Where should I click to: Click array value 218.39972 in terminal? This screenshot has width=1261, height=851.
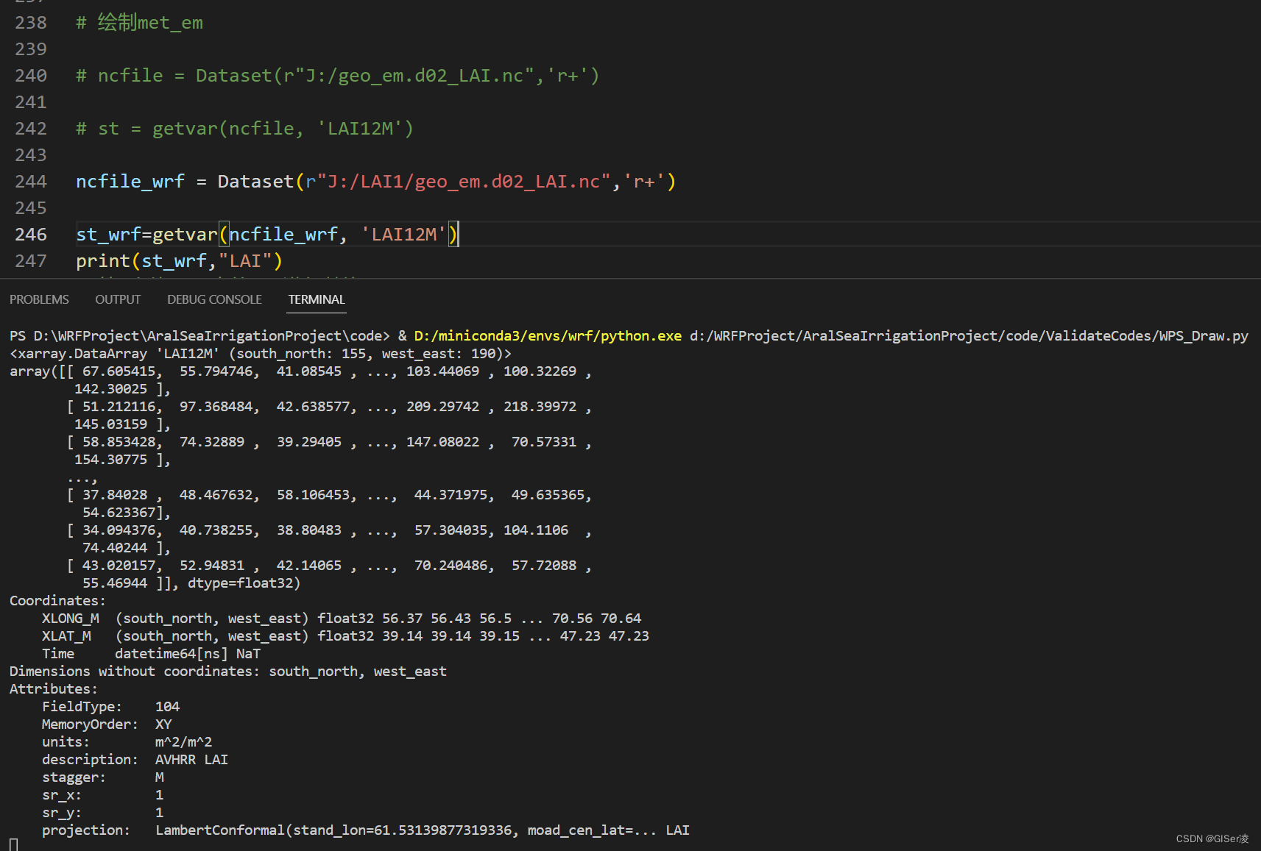[540, 407]
